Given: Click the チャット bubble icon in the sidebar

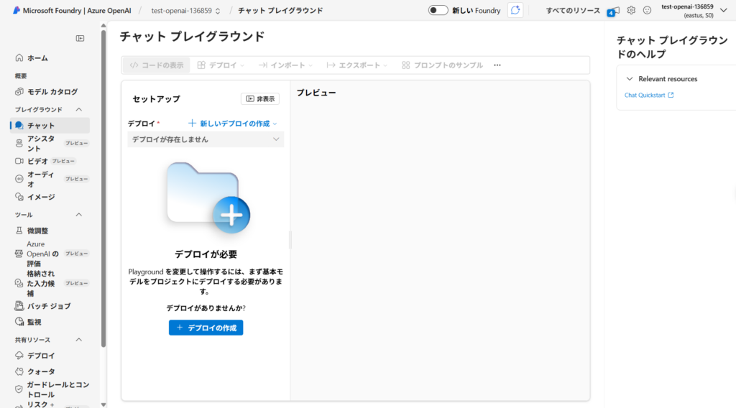Looking at the screenshot, I should [19, 125].
